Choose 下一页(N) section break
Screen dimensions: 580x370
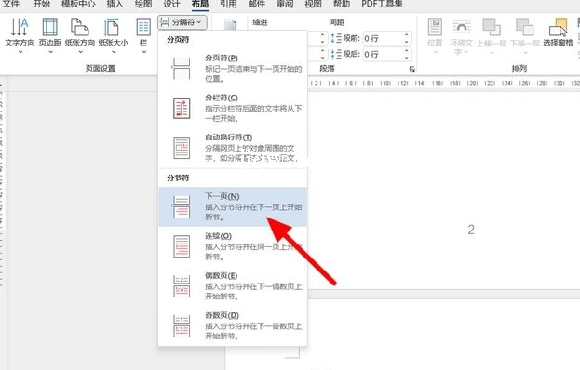coord(233,206)
